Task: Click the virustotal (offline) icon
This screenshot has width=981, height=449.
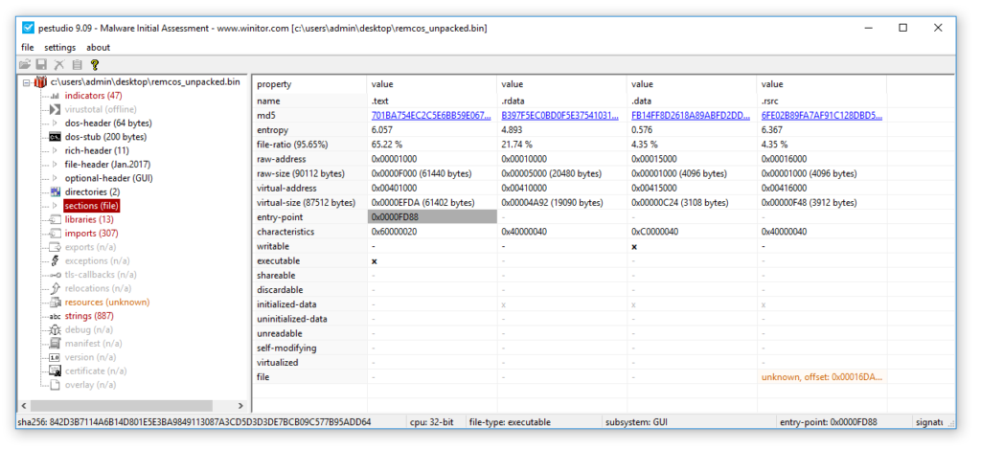Action: coord(55,110)
